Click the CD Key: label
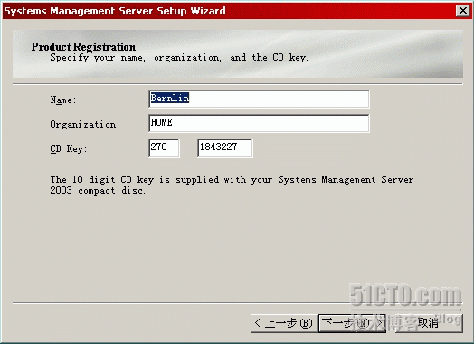Image resolution: width=474 pixels, height=344 pixels. click(69, 148)
